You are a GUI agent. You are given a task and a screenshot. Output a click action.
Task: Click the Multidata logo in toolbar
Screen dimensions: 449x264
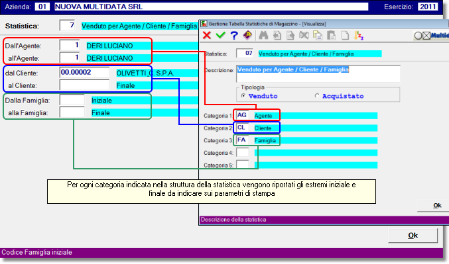431,36
